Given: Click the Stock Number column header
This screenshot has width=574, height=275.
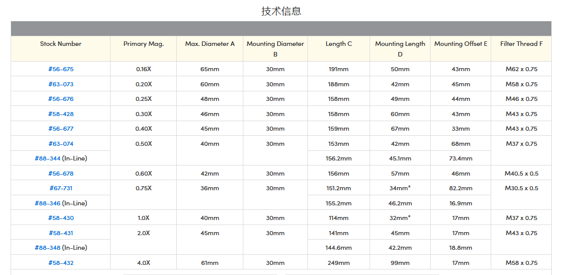Looking at the screenshot, I should tap(61, 44).
